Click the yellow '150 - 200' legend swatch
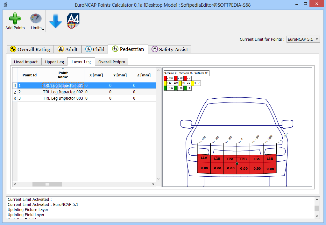This screenshot has width=326, height=225. coord(165,83)
